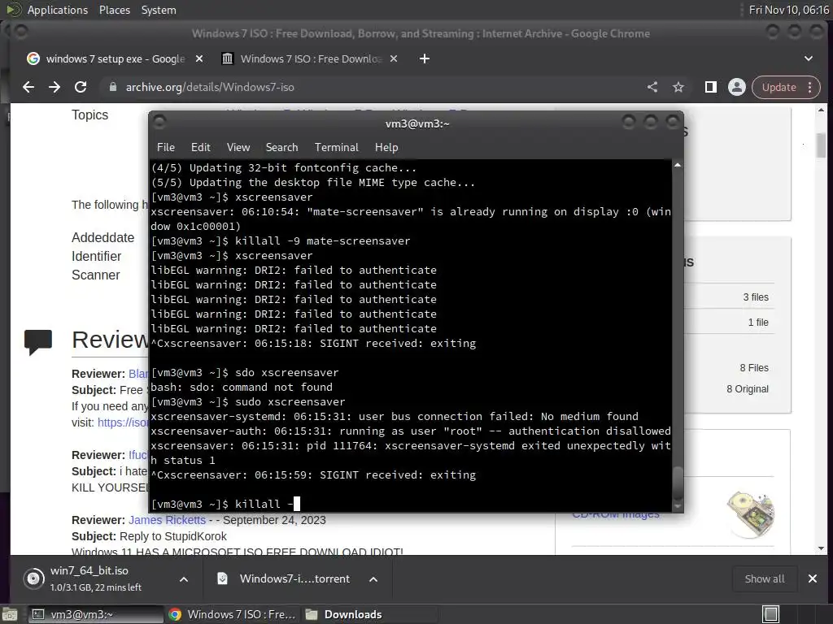Open the terminal Edit menu
This screenshot has width=833, height=624.
[x=200, y=148]
